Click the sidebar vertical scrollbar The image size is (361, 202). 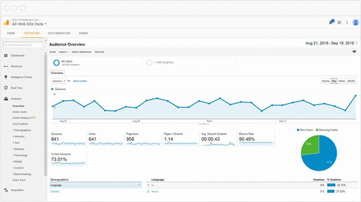[46, 115]
